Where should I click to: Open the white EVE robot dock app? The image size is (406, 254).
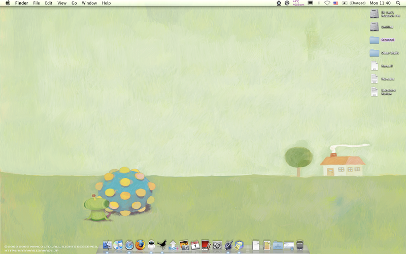click(x=151, y=245)
